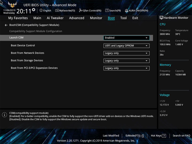Click the Hot Keys question mark icon

coord(164,136)
